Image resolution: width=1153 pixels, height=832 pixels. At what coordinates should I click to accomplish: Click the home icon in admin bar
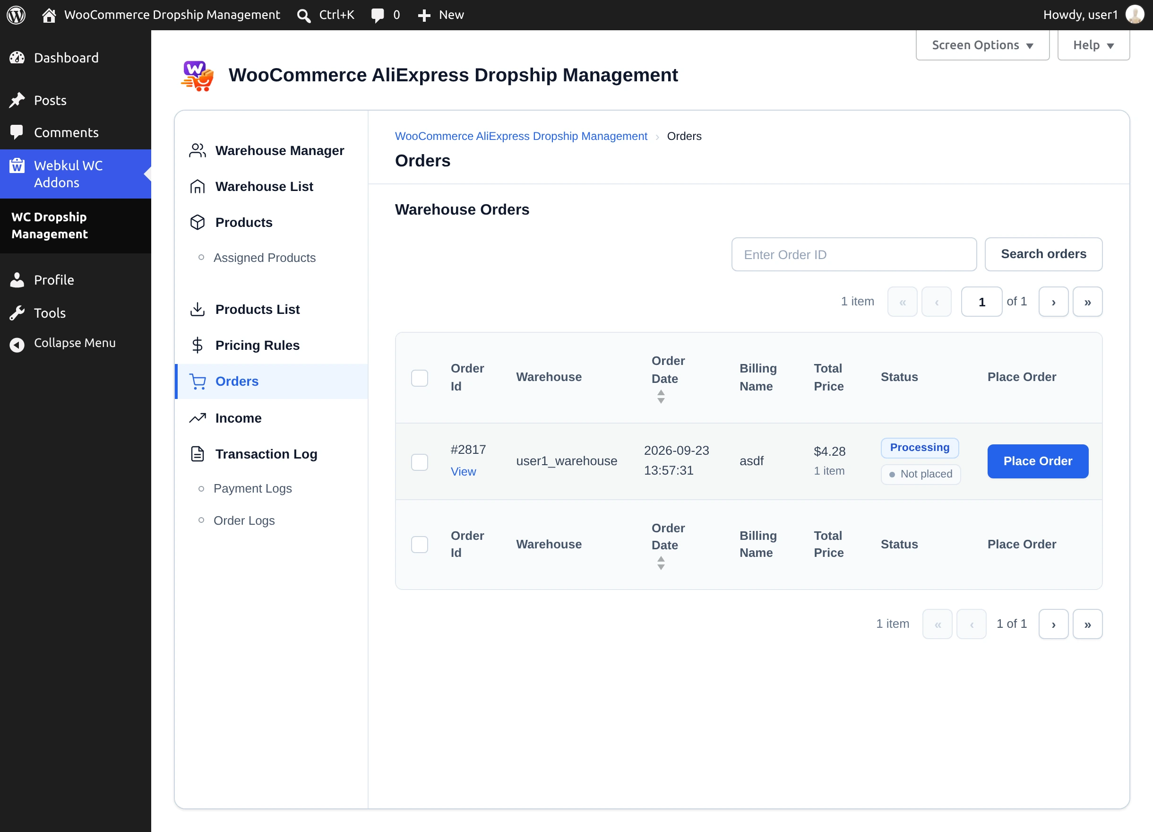[49, 15]
